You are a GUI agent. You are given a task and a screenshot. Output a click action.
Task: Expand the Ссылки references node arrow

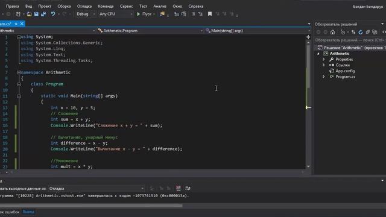(x=324, y=65)
